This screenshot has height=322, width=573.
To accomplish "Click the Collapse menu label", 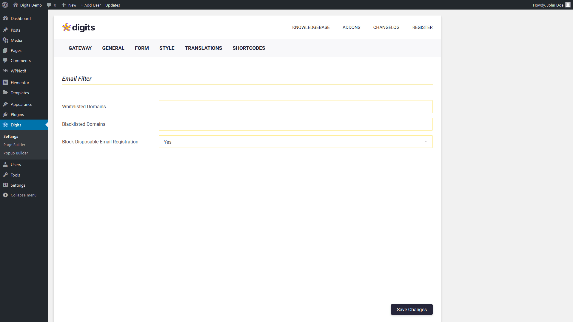I will pos(24,195).
